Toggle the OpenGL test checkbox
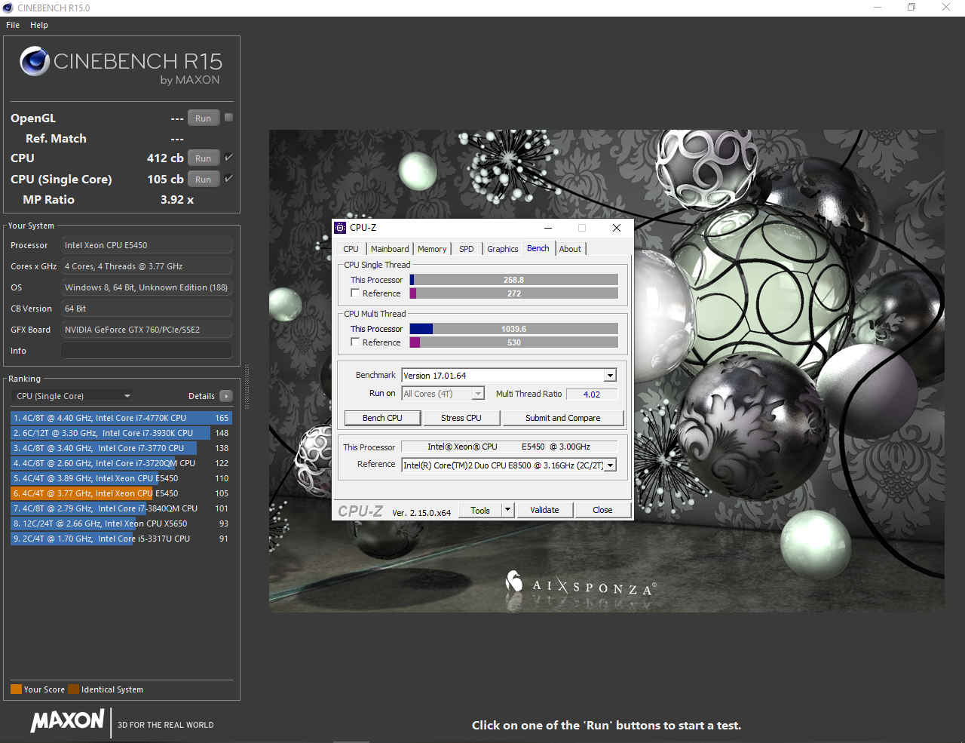Viewport: 965px width, 743px height. pos(228,118)
